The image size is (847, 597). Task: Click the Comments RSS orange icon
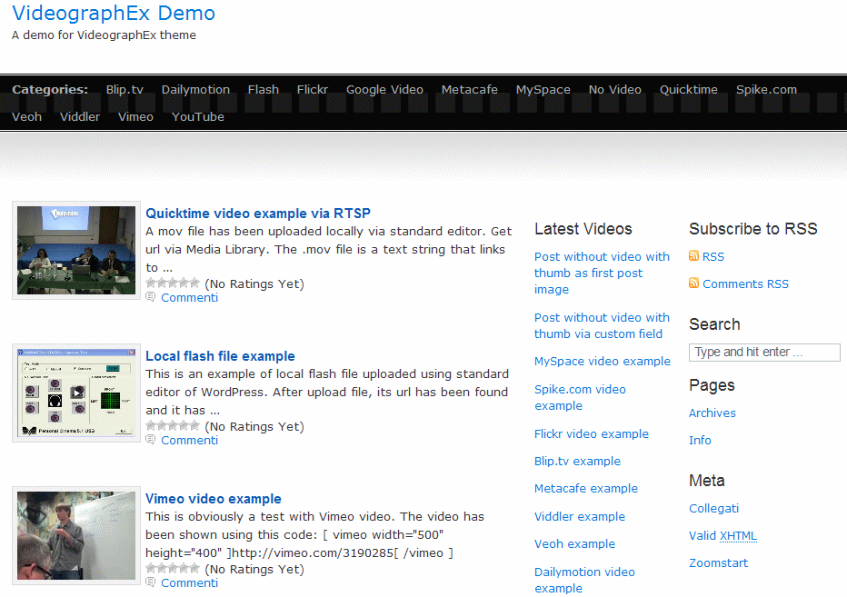[694, 284]
